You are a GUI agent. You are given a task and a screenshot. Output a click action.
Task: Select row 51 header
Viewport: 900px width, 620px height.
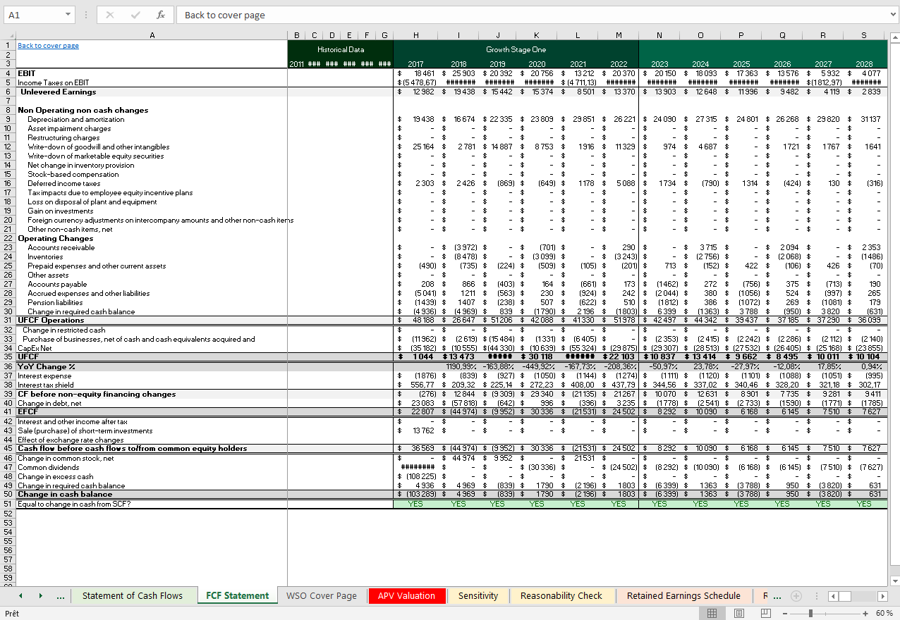coord(8,504)
